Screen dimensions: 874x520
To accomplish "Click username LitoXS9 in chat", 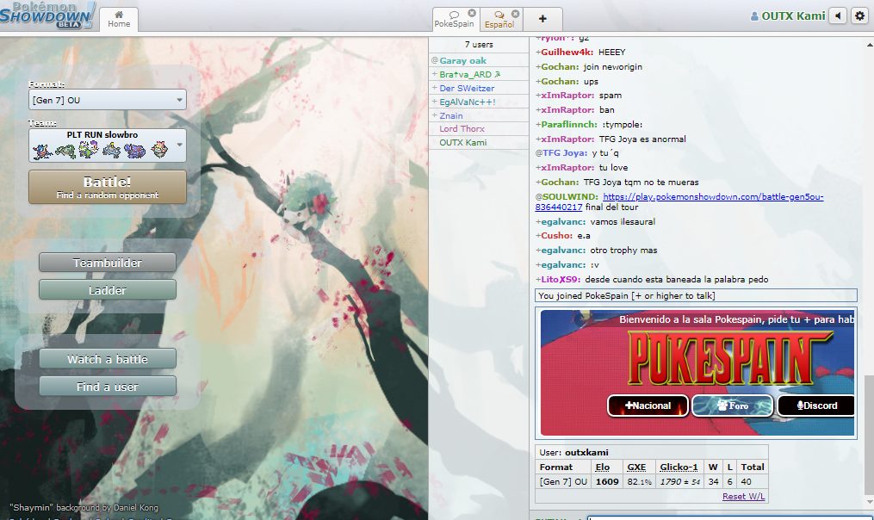I will tap(561, 279).
